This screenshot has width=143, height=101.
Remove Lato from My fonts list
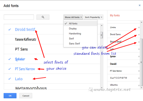click(139, 49)
